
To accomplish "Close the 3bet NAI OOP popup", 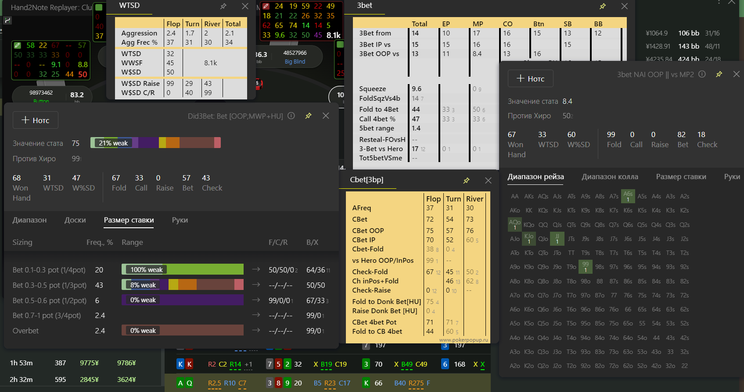I will (x=737, y=74).
